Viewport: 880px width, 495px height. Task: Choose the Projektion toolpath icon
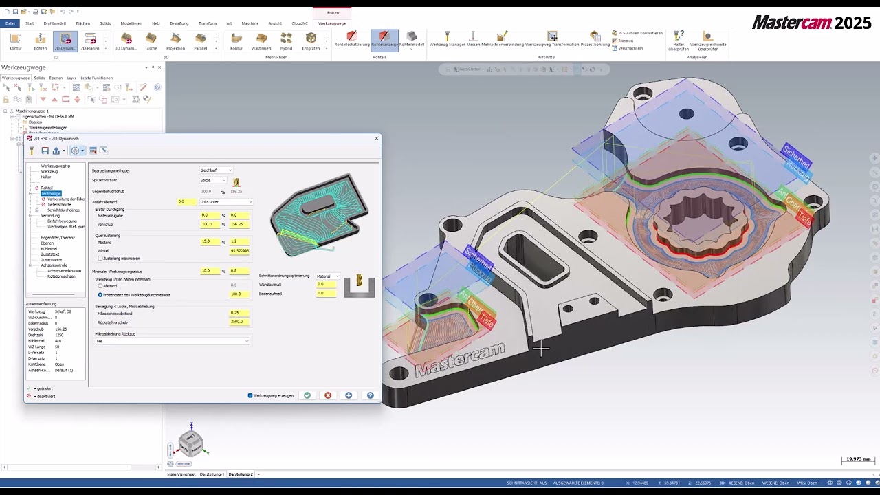(x=175, y=41)
